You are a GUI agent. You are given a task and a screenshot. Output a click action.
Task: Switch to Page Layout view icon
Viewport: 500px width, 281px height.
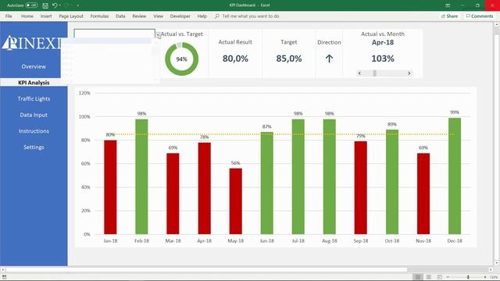tap(429, 277)
